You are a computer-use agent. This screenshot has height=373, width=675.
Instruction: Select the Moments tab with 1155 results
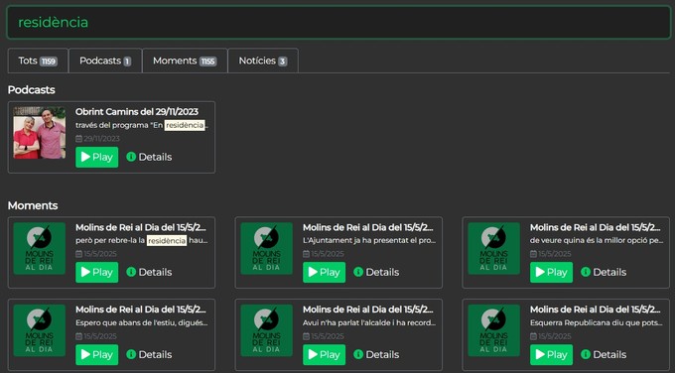tap(185, 61)
